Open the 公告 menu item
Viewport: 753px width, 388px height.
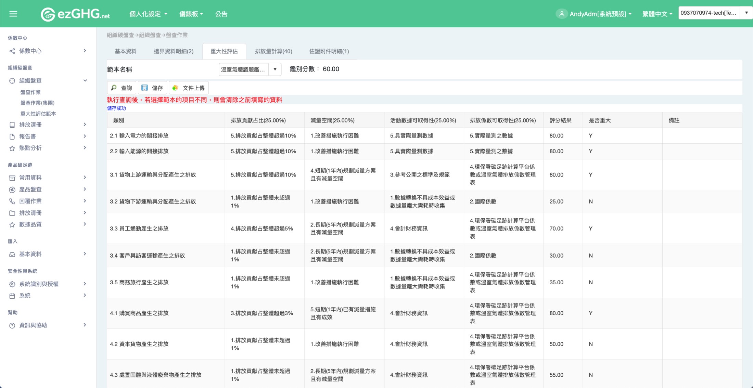[x=221, y=14]
